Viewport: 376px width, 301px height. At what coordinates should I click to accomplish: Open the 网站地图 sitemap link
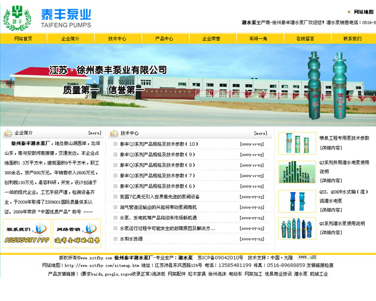coord(364,12)
